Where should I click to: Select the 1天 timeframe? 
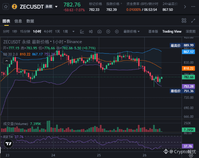(x=58, y=32)
